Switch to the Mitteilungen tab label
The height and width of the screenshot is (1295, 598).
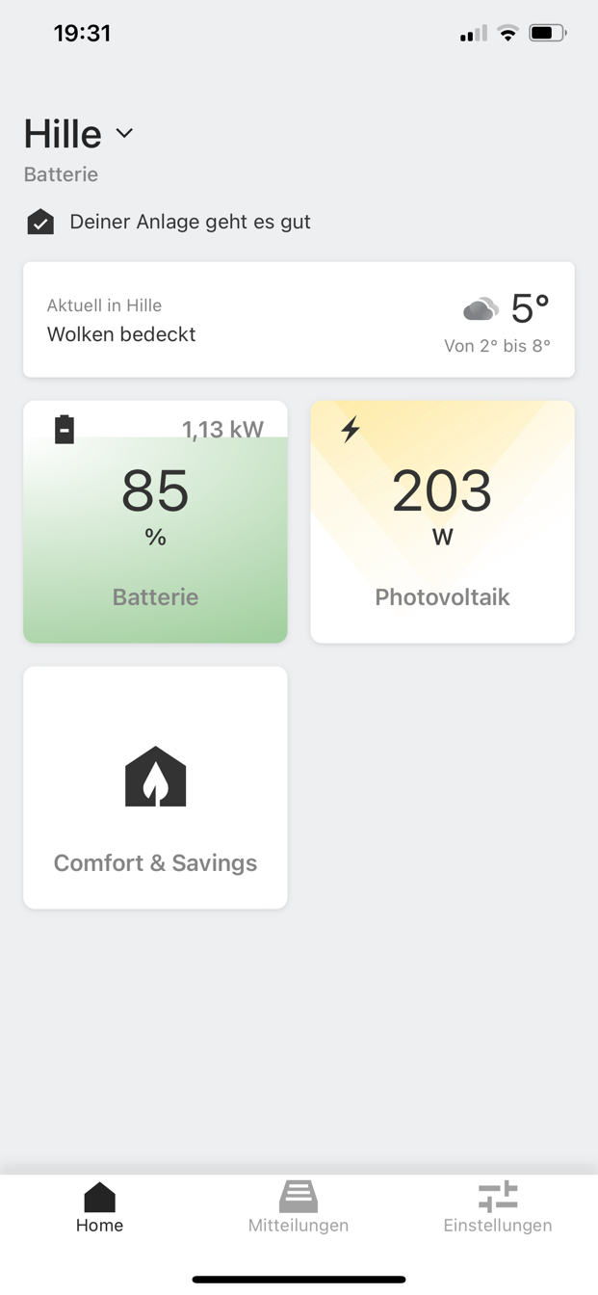pyautogui.click(x=299, y=1226)
